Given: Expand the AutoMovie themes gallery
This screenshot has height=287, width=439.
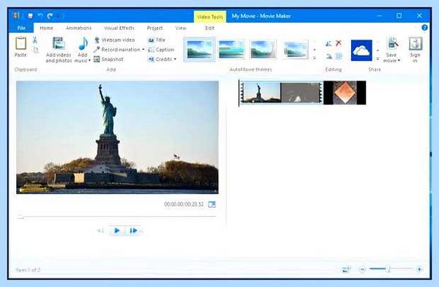Looking at the screenshot, I should (315, 59).
